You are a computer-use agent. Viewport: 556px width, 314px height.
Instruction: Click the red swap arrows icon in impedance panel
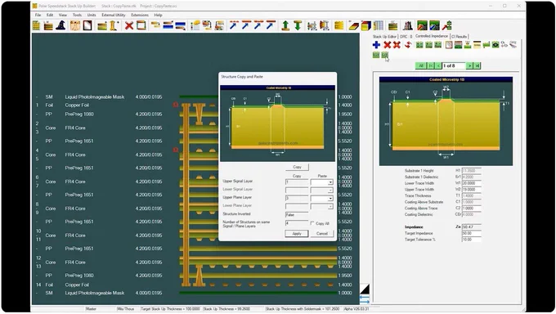tap(408, 45)
